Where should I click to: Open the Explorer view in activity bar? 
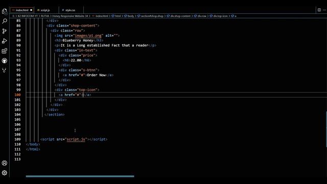(5, 11)
